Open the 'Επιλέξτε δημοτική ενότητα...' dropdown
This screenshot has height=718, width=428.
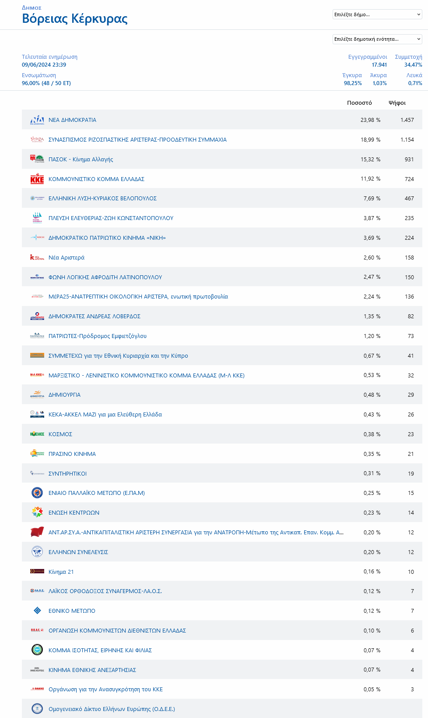(377, 39)
